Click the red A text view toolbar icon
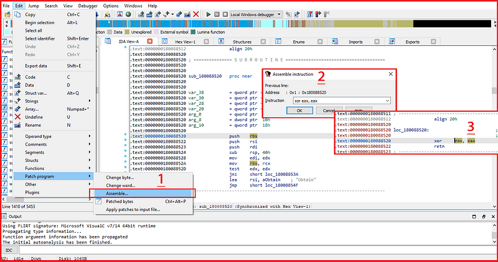The image size is (498, 262). (120, 14)
